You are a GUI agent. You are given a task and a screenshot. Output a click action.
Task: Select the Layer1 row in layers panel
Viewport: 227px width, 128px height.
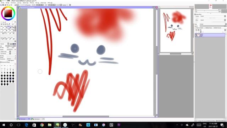coord(210,35)
